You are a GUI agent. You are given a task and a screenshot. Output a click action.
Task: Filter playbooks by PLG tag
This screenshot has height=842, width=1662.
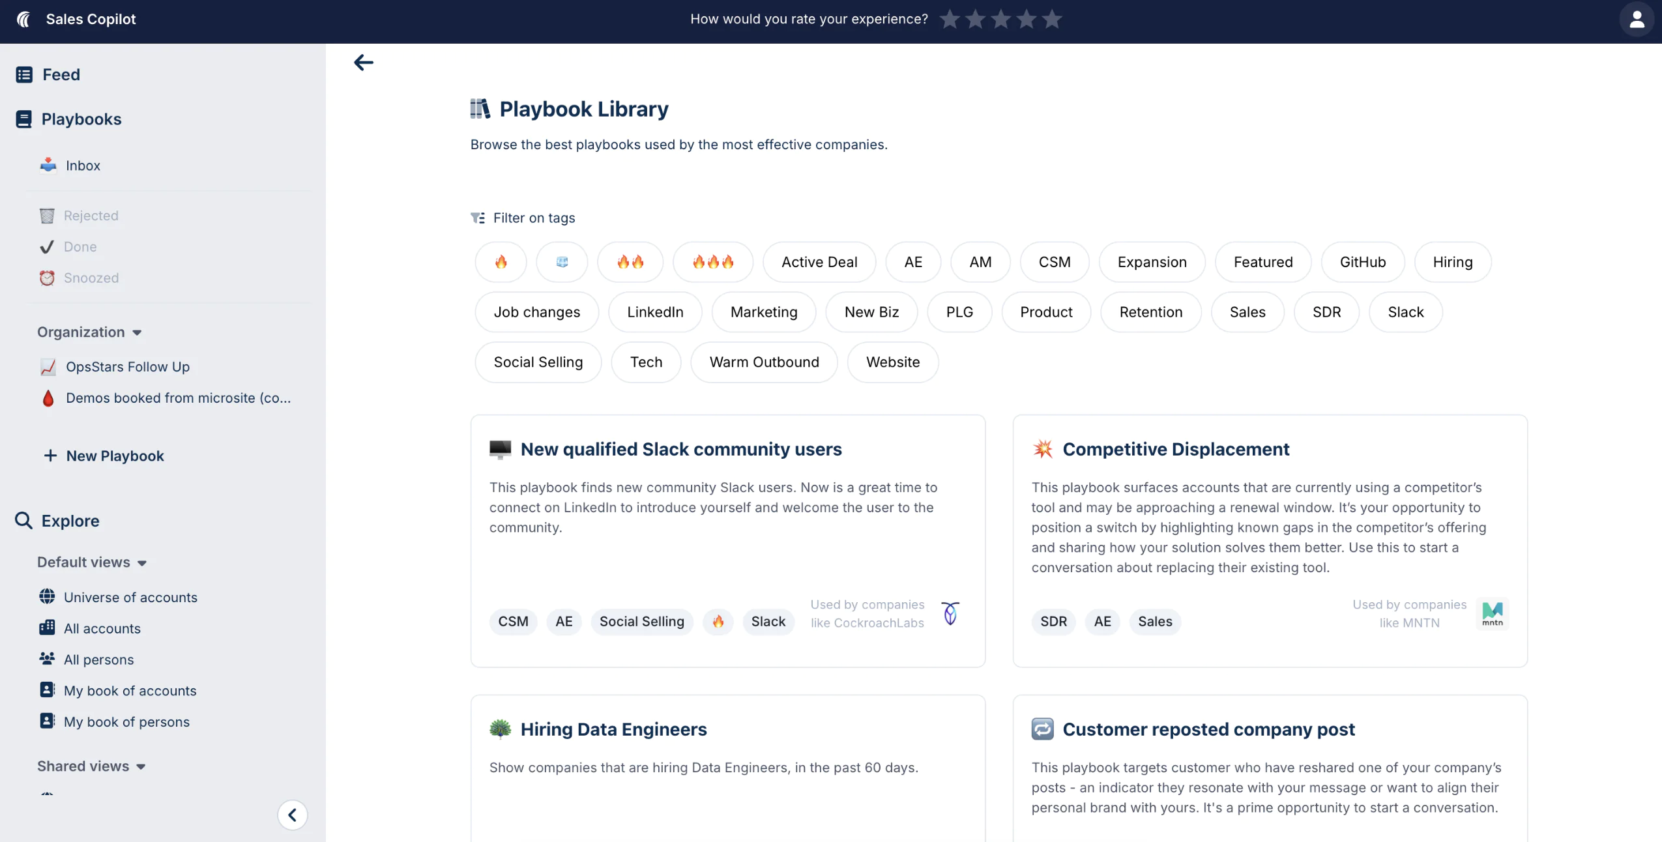pyautogui.click(x=959, y=312)
